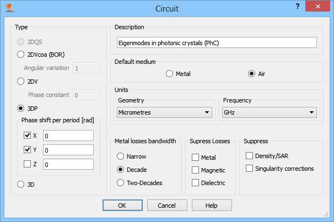Open the Geometry units dropdown

165,112
